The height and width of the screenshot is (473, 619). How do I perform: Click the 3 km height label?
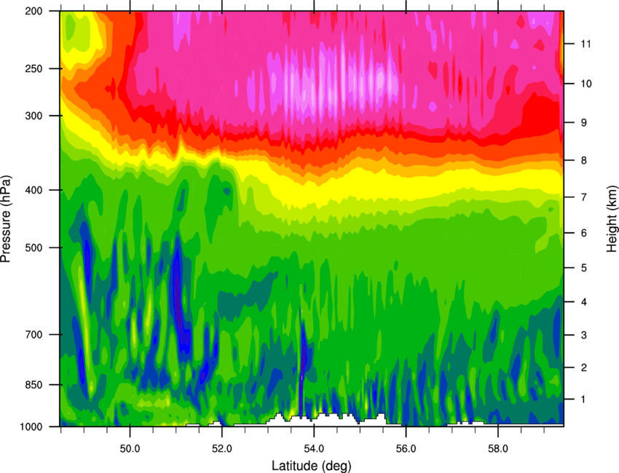pyautogui.click(x=584, y=335)
